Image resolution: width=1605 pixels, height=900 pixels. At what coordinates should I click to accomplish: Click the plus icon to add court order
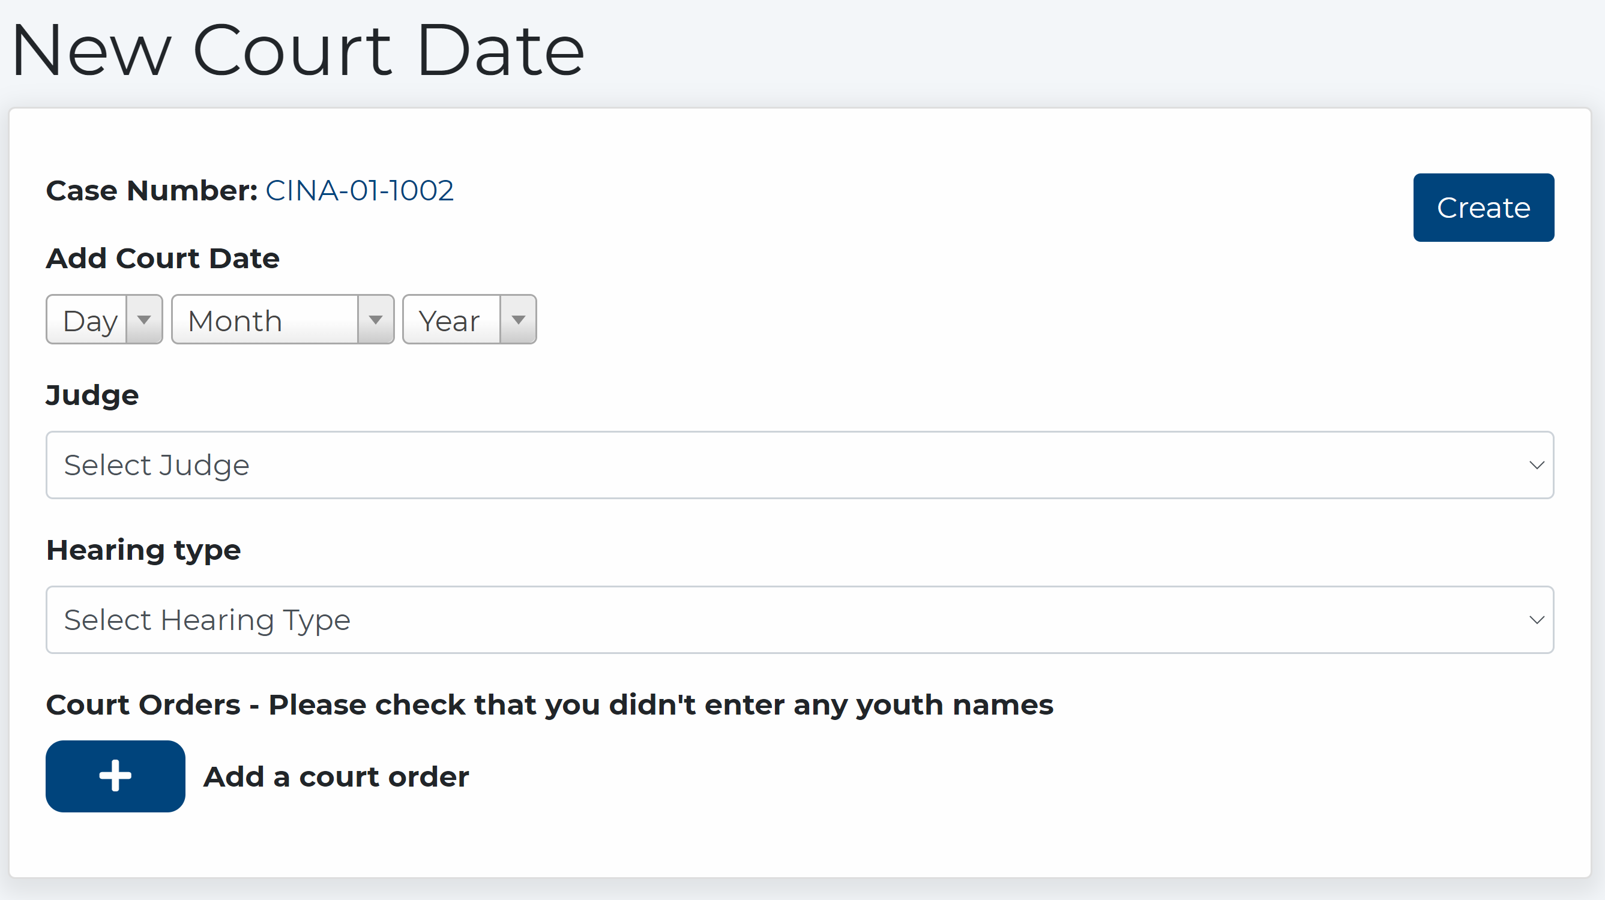coord(115,775)
